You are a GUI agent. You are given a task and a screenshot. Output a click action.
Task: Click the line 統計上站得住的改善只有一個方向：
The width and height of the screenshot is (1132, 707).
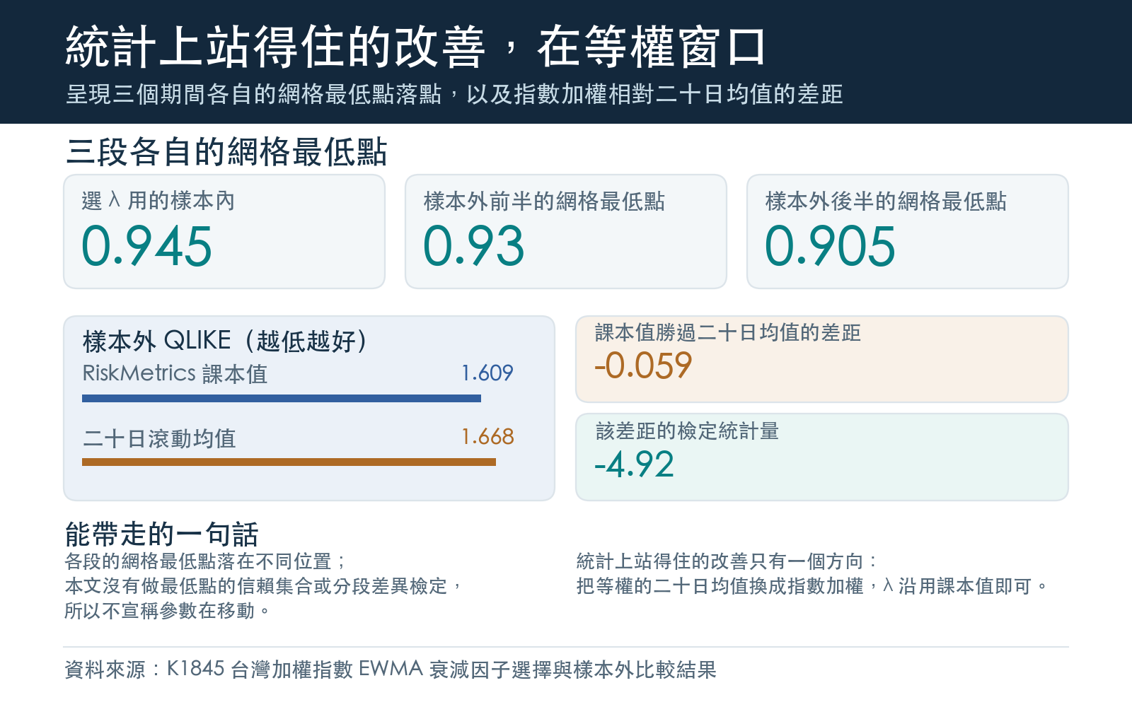727,561
